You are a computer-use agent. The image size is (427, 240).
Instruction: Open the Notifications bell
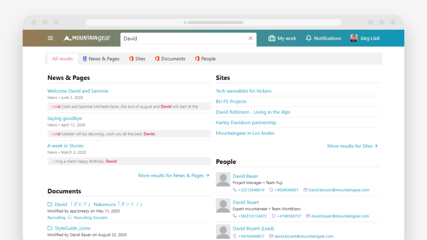tap(323, 38)
